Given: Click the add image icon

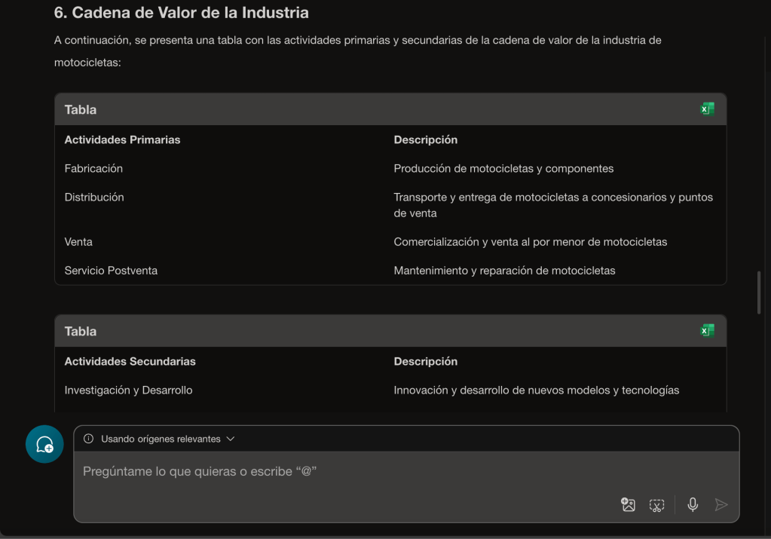Looking at the screenshot, I should [x=628, y=505].
